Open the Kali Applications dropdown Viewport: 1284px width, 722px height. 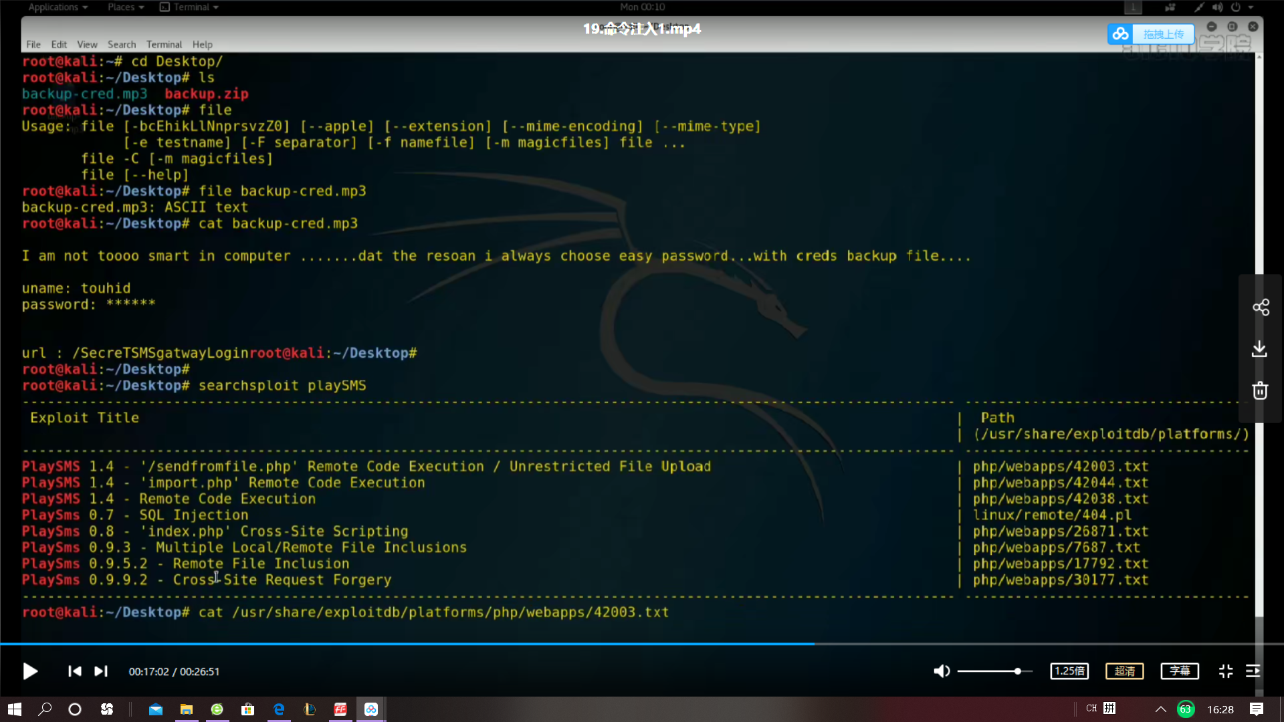(x=58, y=7)
